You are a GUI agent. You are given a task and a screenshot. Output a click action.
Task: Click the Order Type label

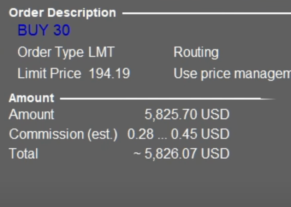(x=51, y=53)
